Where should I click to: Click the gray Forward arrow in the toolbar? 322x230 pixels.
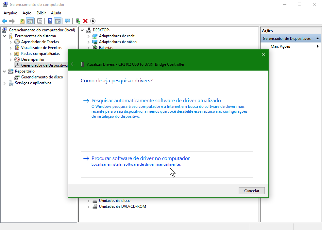pyautogui.click(x=12, y=21)
